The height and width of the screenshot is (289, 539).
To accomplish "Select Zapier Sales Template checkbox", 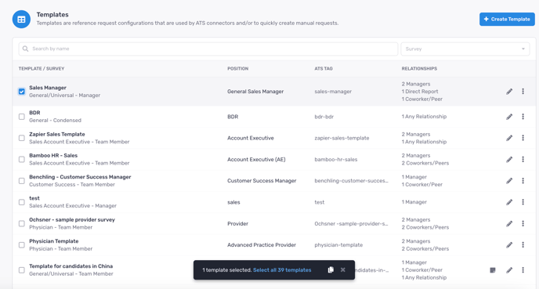I will (22, 138).
